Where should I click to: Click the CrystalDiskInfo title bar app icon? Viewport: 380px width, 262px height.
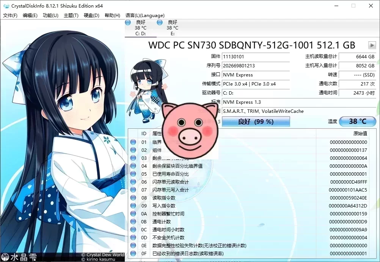point(6,6)
